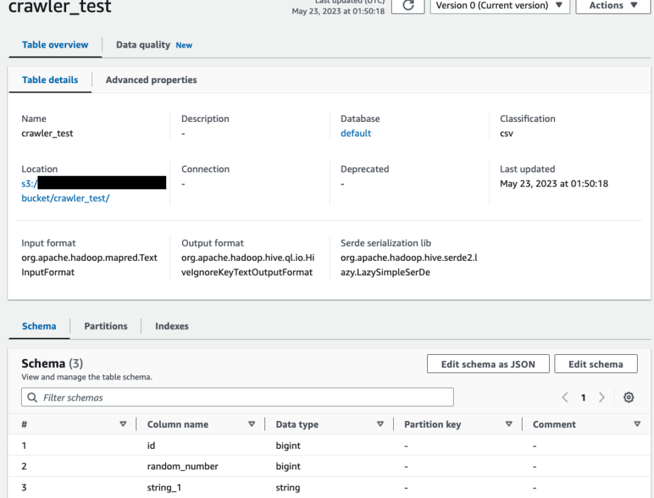Viewport: 654px width, 498px height.
Task: Select the Advanced properties tab
Action: tap(151, 80)
